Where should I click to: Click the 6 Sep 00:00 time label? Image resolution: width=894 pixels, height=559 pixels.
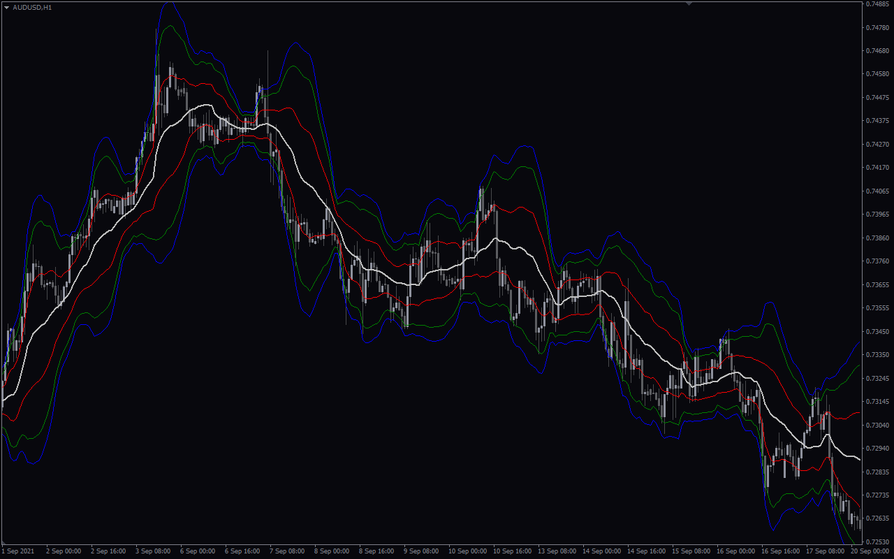click(x=198, y=551)
